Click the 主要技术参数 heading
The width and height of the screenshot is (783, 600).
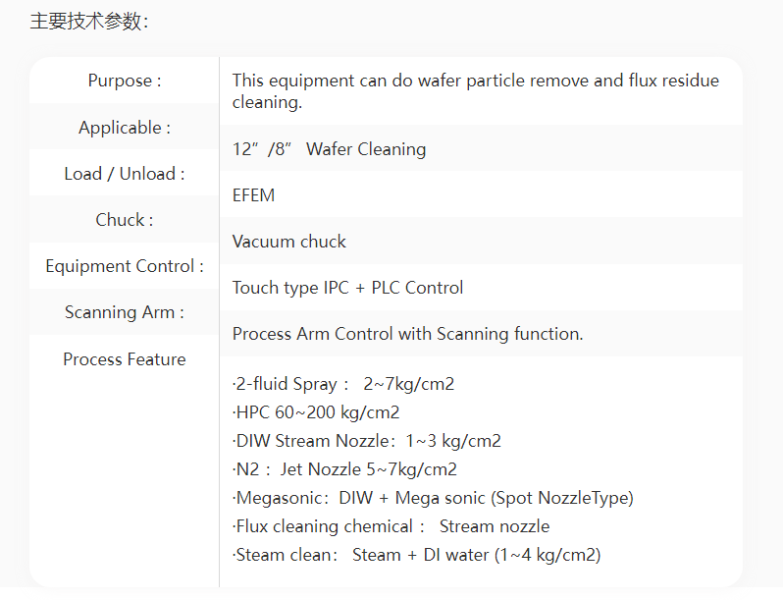tap(89, 22)
